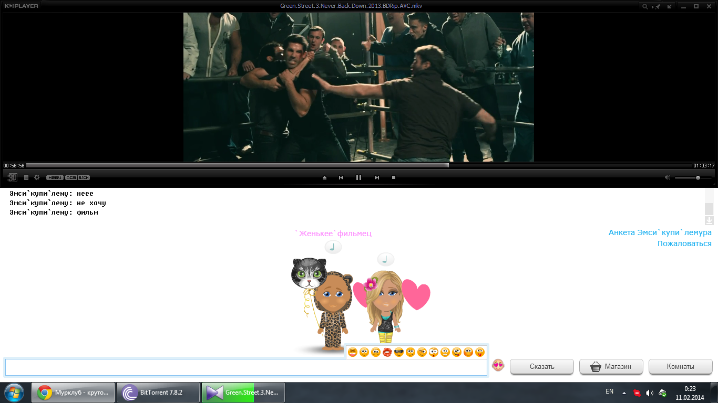Switch to Green.Street.3 KMPlayer taskbar item

coord(243,393)
